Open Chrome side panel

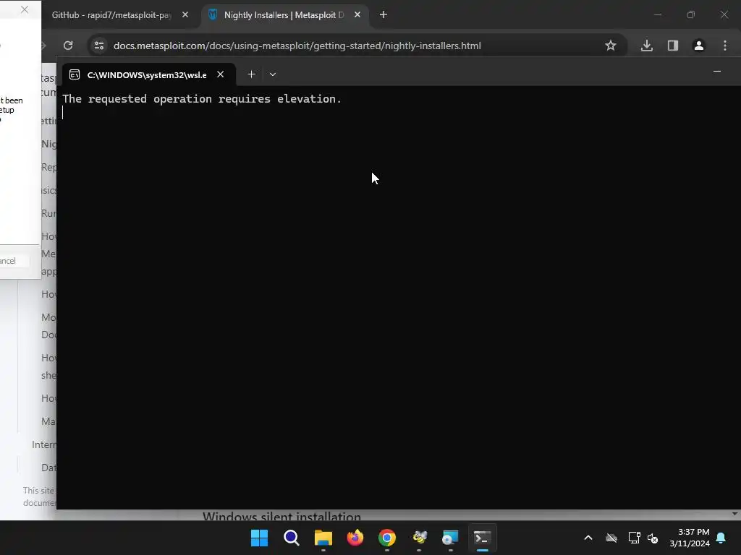(x=672, y=46)
